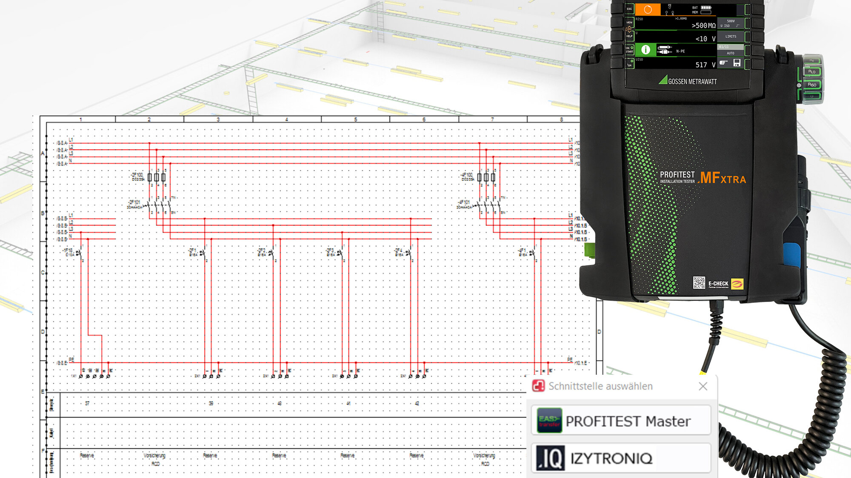
Task: Select RLO position on rotary dial
Action: [x=812, y=71]
